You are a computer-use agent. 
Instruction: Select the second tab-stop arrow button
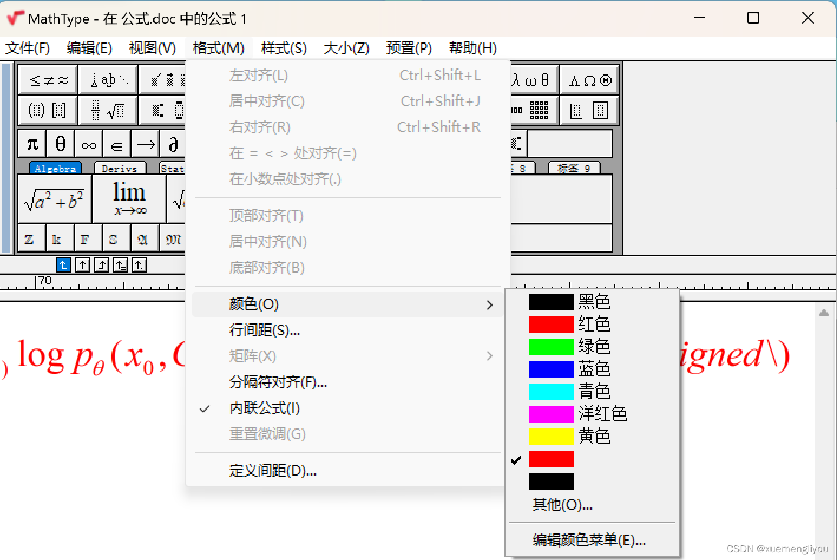coord(83,265)
